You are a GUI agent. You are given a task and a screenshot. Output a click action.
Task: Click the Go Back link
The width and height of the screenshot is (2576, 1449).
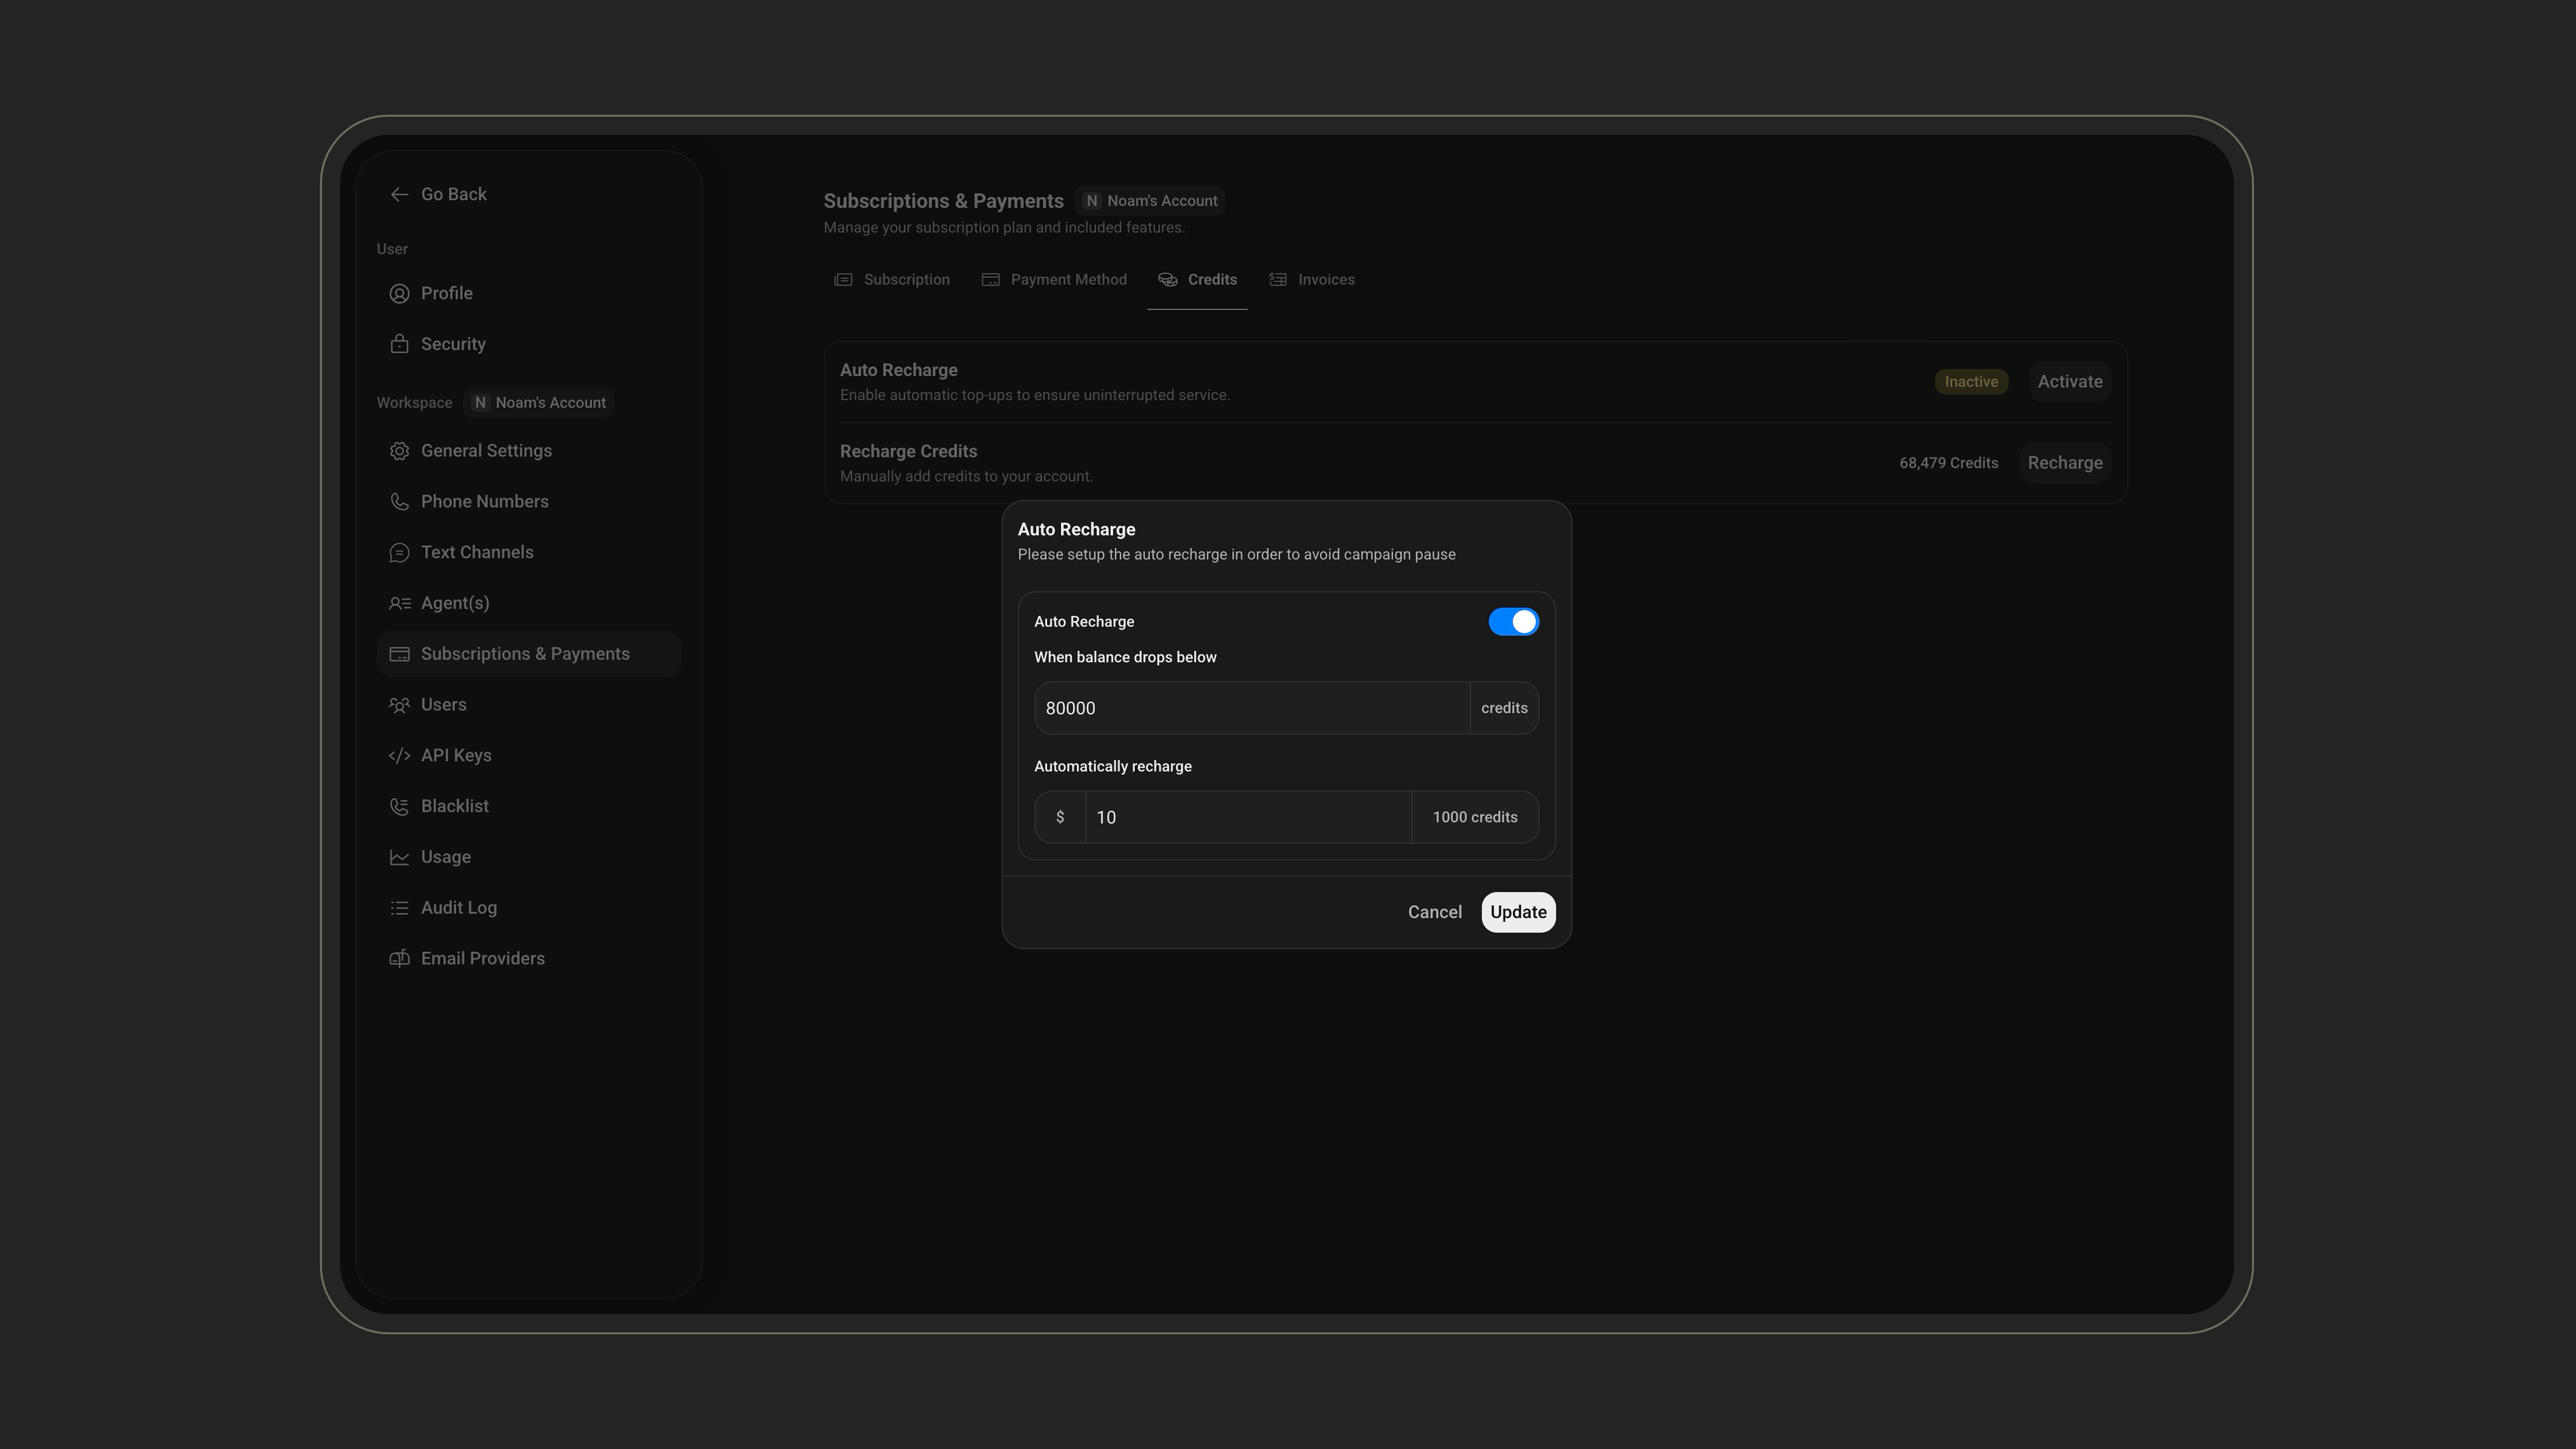pyautogui.click(x=438, y=194)
